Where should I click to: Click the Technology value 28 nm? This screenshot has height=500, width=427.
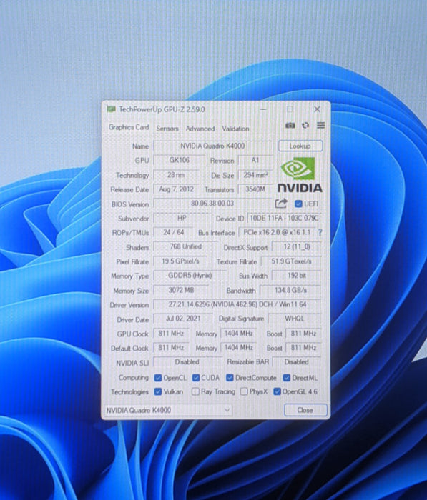[x=176, y=175]
